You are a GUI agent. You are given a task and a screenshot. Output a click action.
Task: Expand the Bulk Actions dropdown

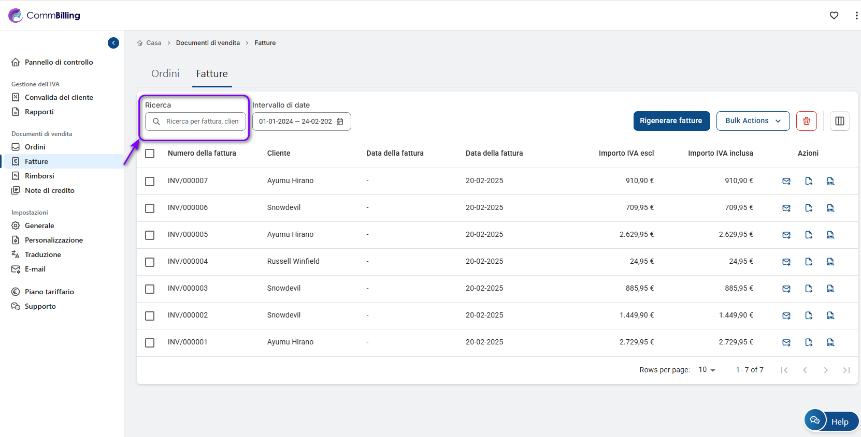(752, 121)
